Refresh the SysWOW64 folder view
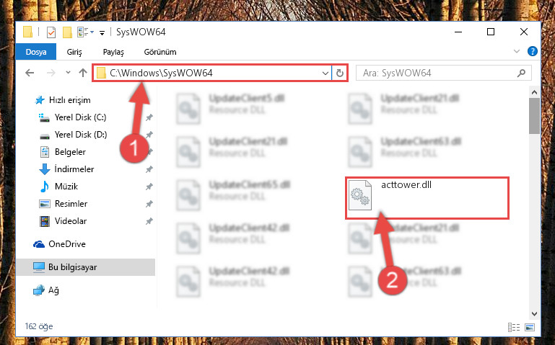Image resolution: width=555 pixels, height=345 pixels. coord(339,73)
